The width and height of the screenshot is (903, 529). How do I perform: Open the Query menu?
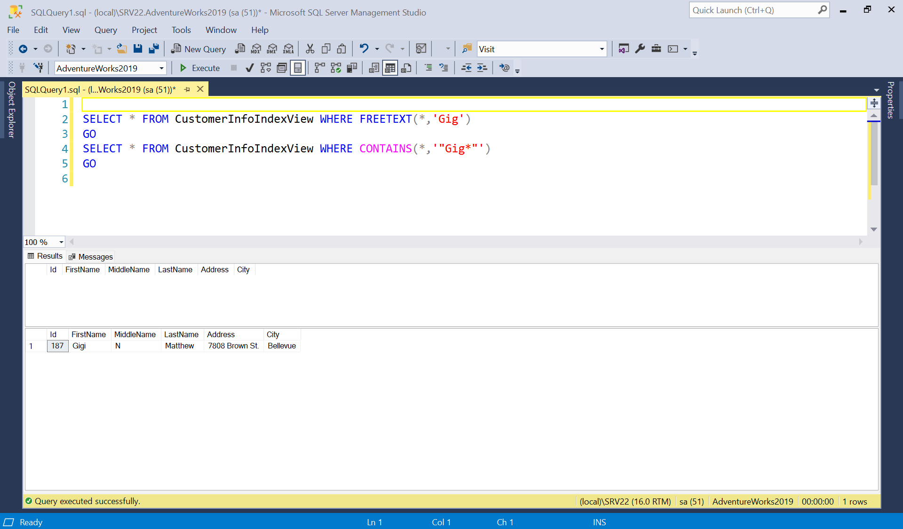[x=105, y=30]
